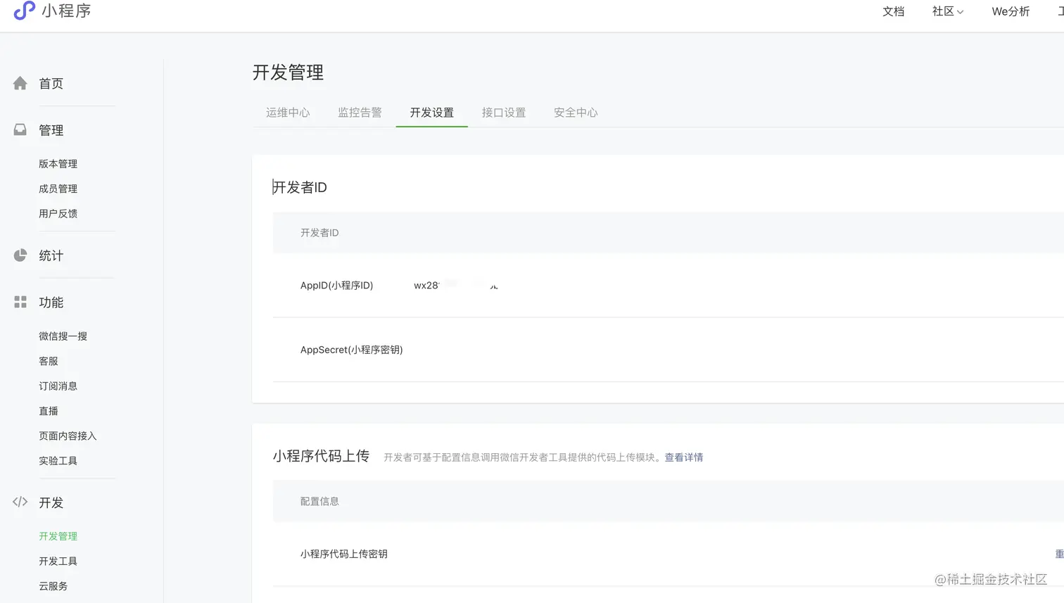Open 页面内容接入 in the sidebar
The width and height of the screenshot is (1064, 603).
[x=68, y=436]
